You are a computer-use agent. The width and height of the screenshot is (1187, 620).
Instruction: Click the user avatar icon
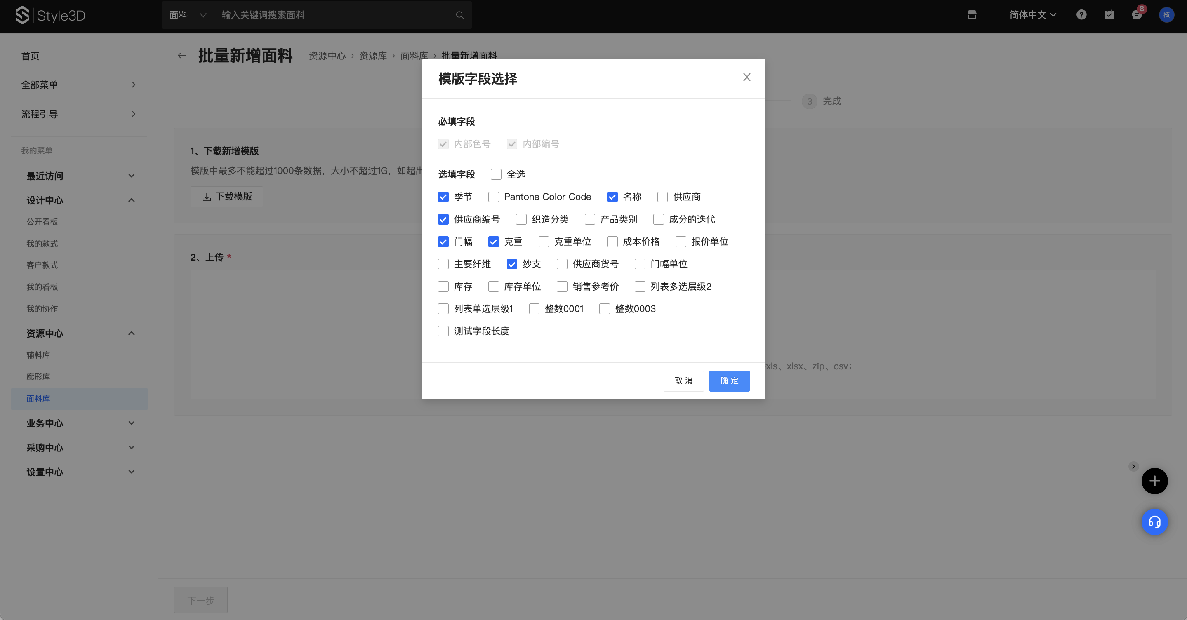pyautogui.click(x=1166, y=15)
